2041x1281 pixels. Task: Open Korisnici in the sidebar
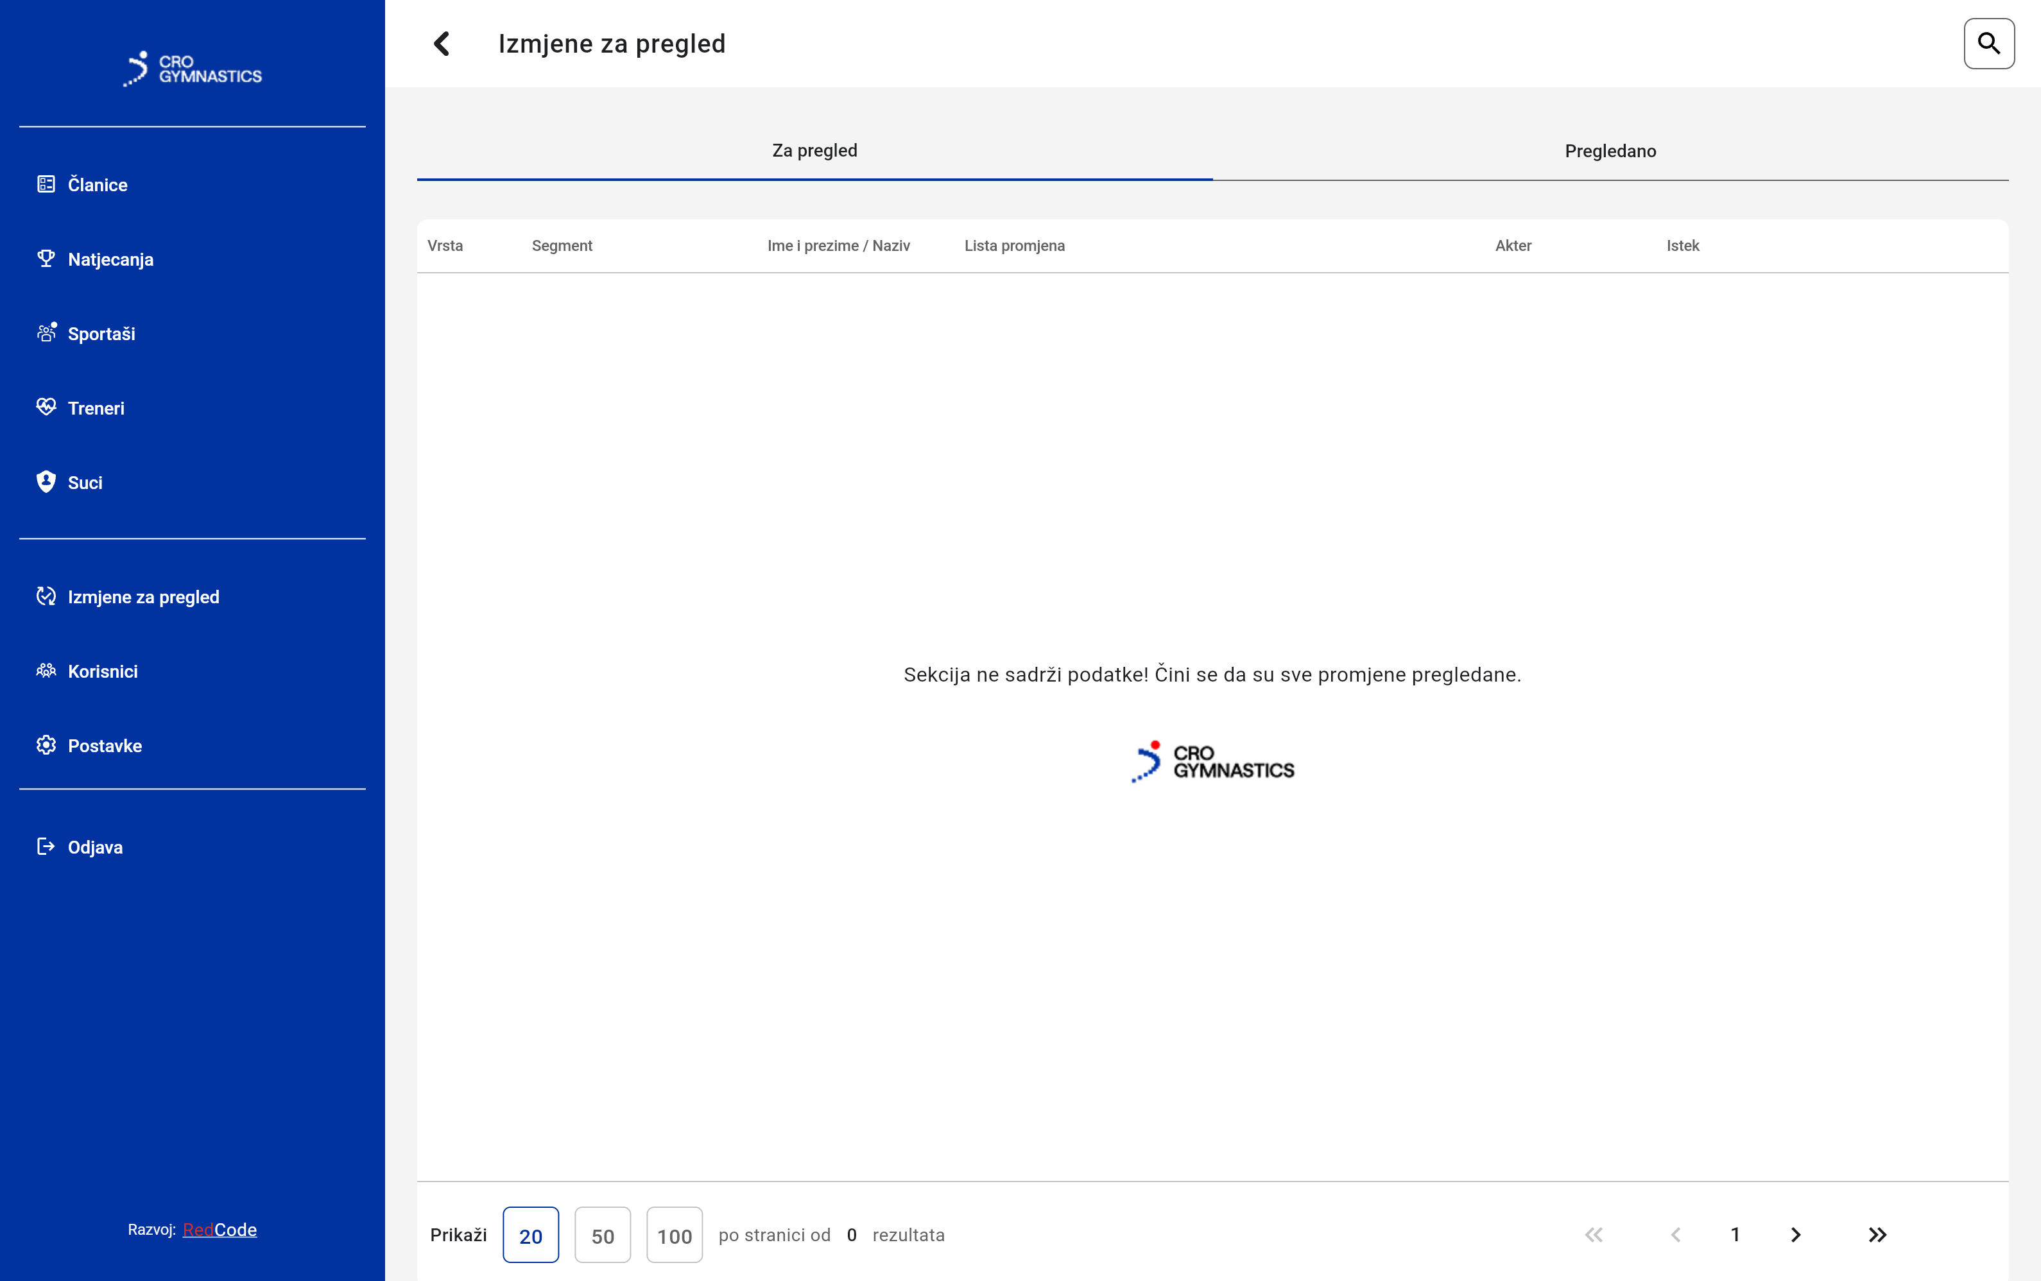103,671
